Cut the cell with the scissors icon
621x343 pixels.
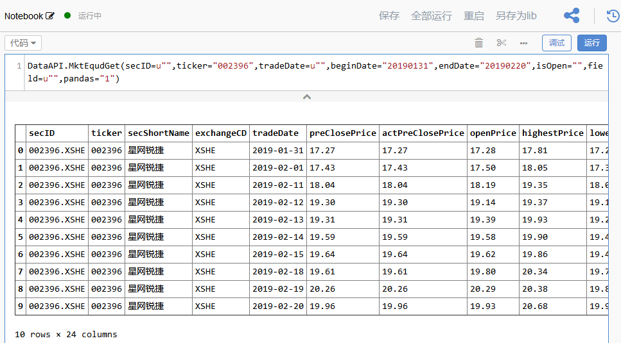pos(502,43)
